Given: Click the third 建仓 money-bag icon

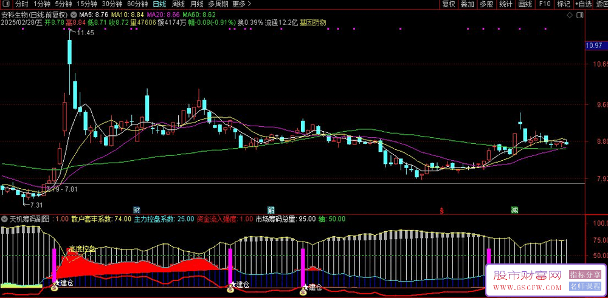Looking at the screenshot, I should 303,291.
